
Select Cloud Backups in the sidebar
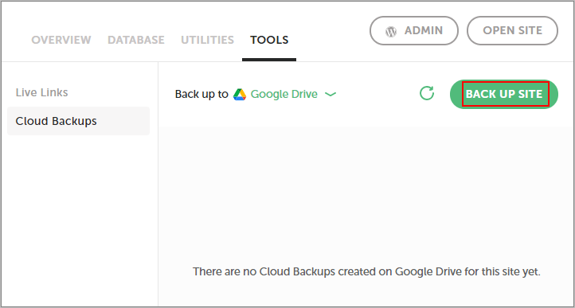point(79,121)
